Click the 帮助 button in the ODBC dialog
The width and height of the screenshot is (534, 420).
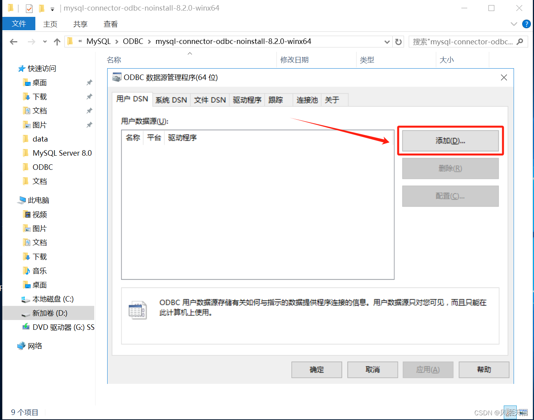tap(484, 369)
